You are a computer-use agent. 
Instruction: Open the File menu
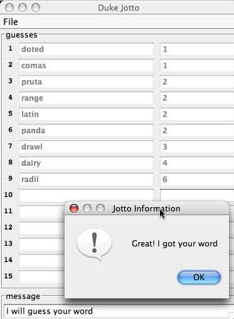click(11, 22)
